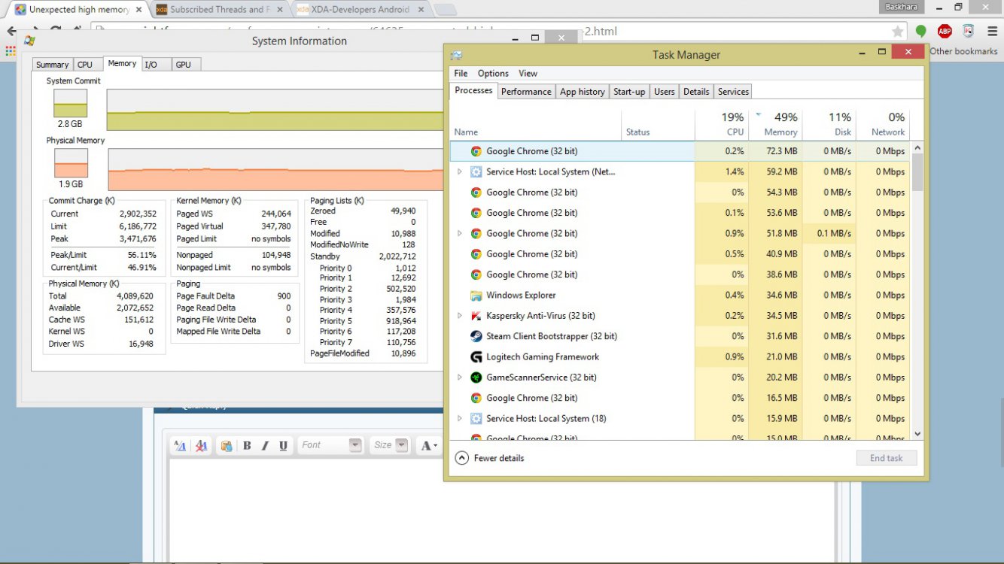Apply underline formatting in the reply editor
Image resolution: width=1004 pixels, height=564 pixels.
(x=283, y=445)
